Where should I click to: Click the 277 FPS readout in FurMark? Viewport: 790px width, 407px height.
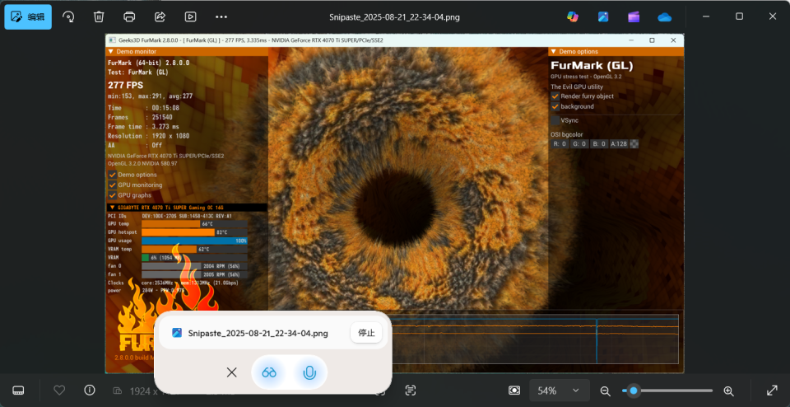pos(125,85)
